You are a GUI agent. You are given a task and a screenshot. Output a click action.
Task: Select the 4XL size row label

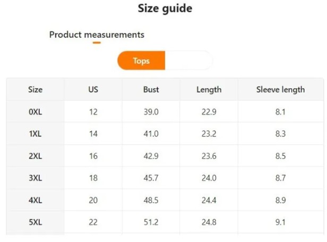click(x=35, y=200)
